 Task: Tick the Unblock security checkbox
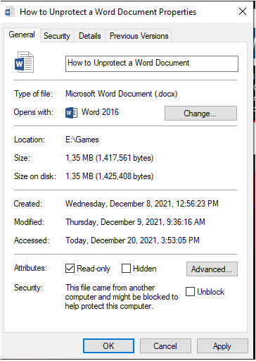(190, 292)
